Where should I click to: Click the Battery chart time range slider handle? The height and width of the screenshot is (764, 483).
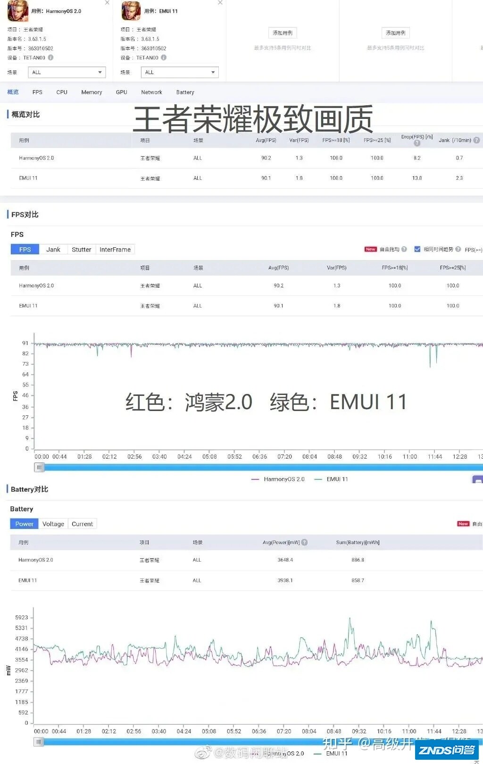coord(39,742)
